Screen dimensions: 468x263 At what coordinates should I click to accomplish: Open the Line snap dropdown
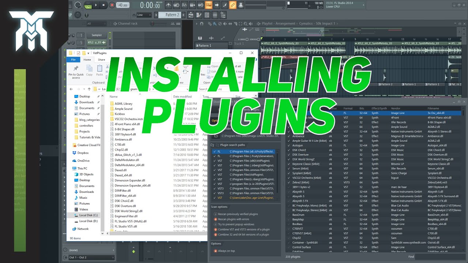(x=144, y=15)
